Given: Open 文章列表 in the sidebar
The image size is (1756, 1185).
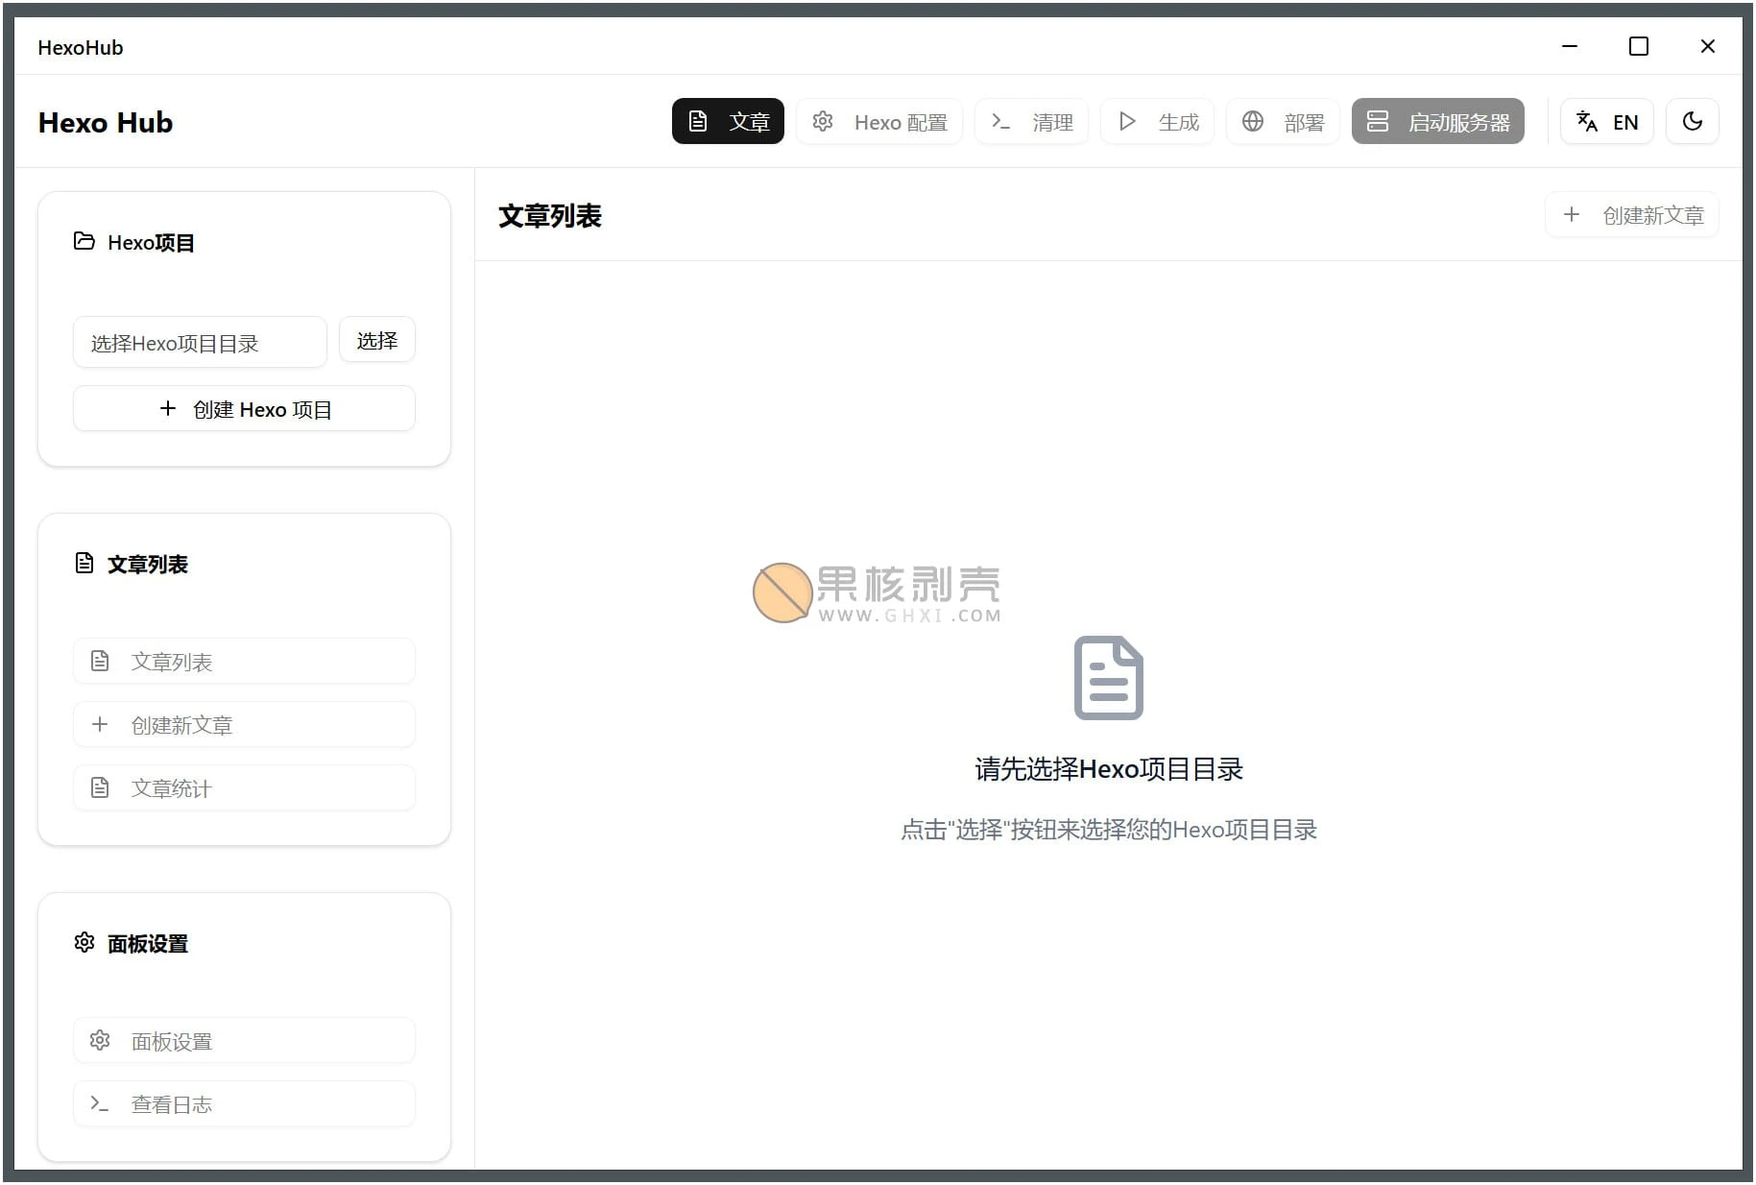Looking at the screenshot, I should 244,662.
